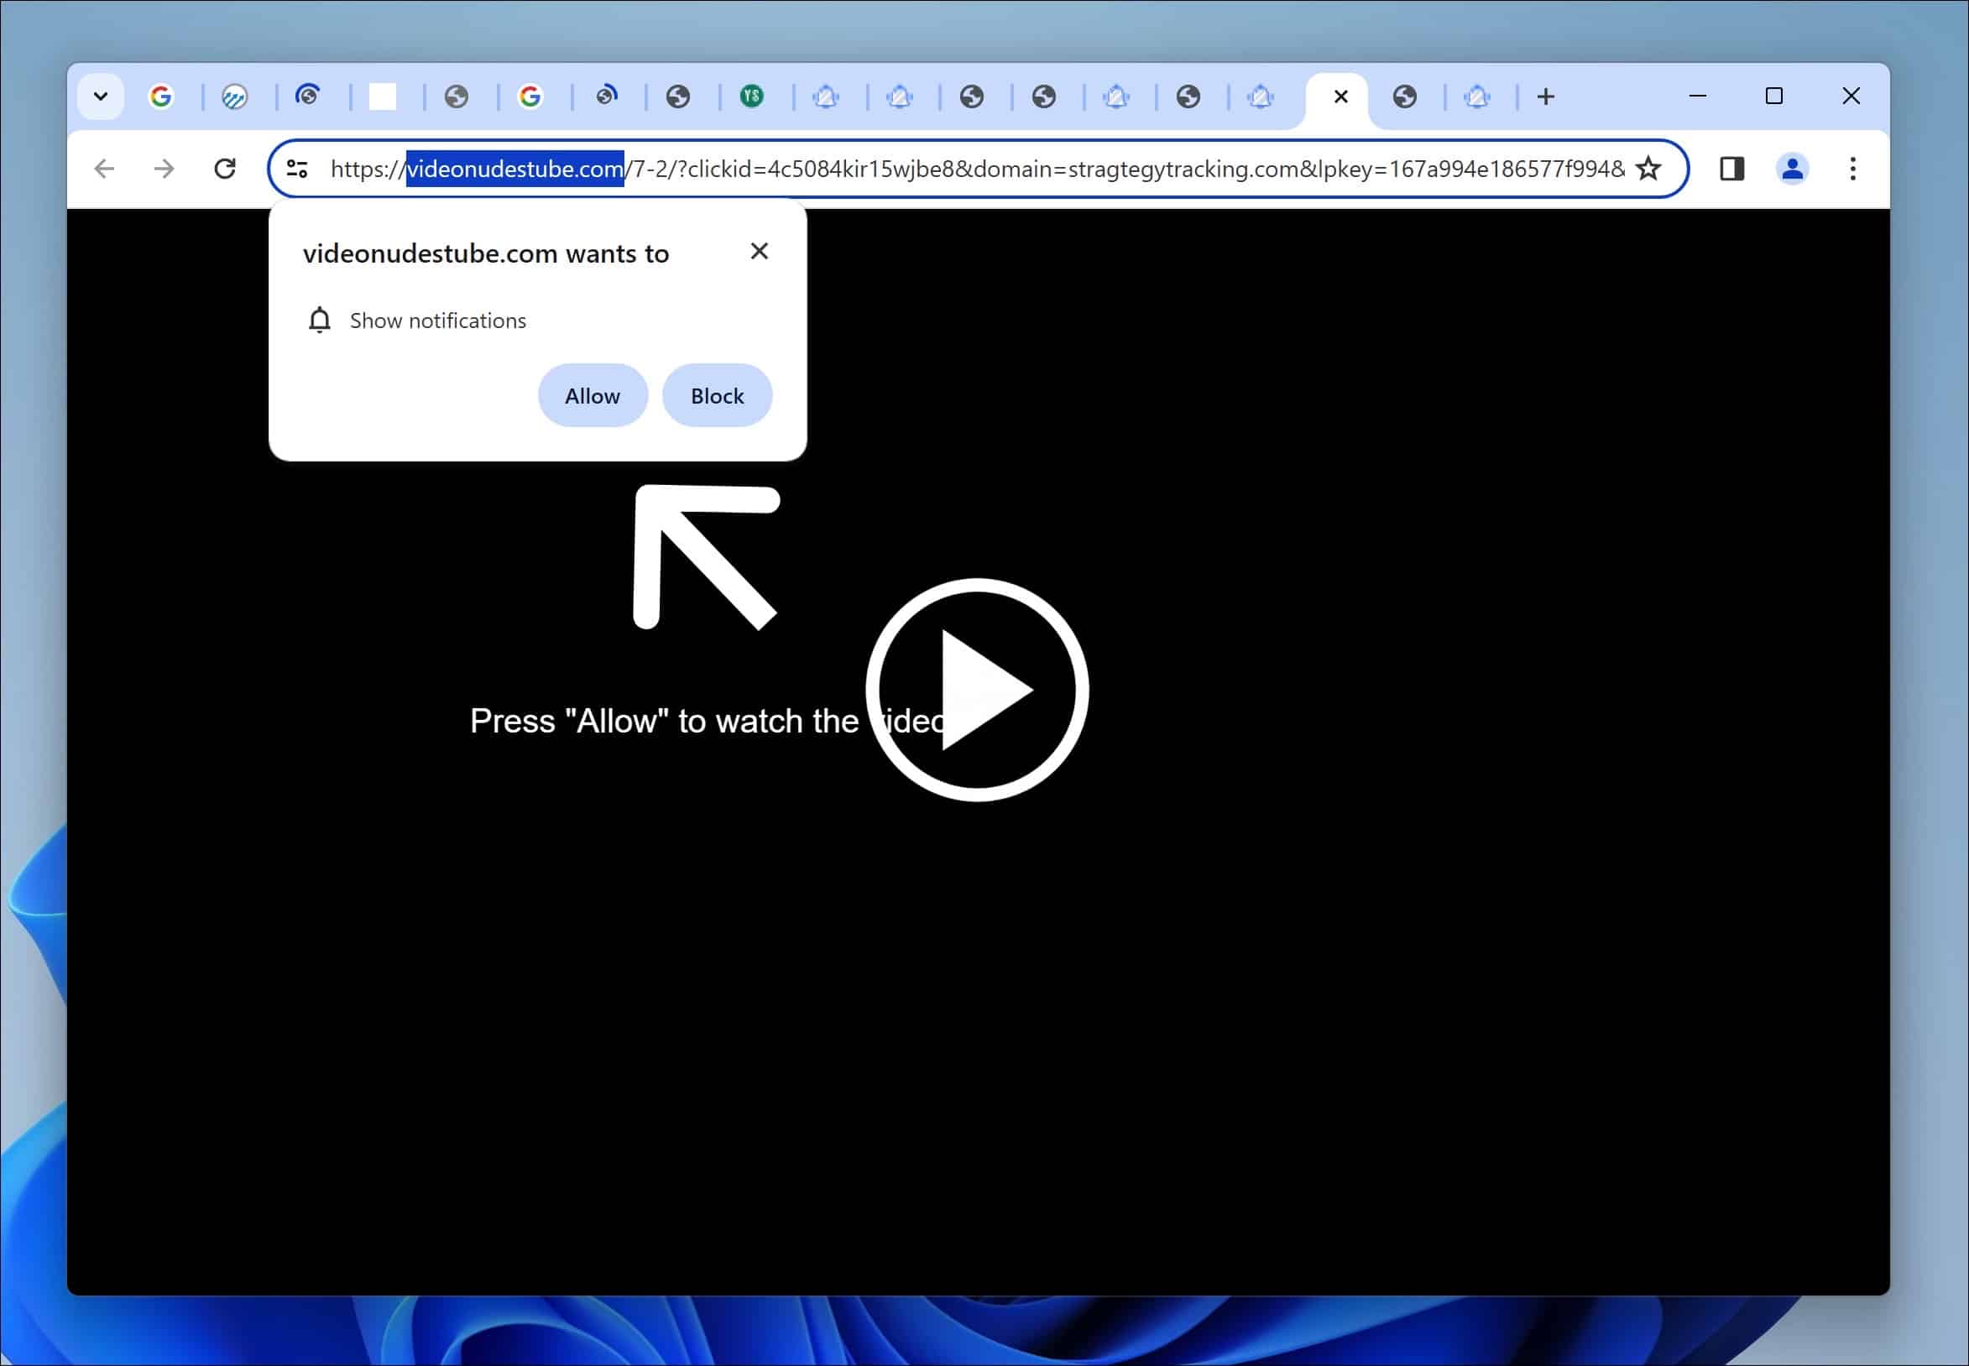Click the Chrome profile avatar icon

coord(1791,168)
